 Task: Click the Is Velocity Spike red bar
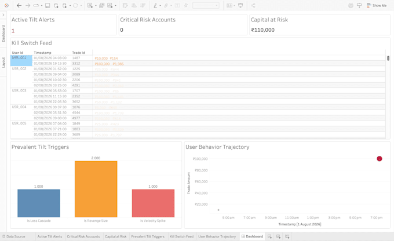[x=153, y=203]
